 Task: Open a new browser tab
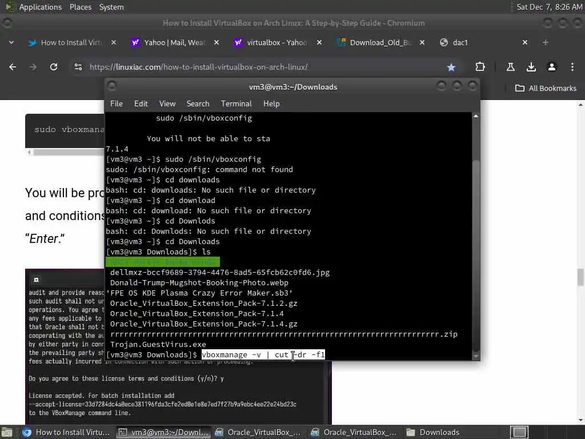546,42
